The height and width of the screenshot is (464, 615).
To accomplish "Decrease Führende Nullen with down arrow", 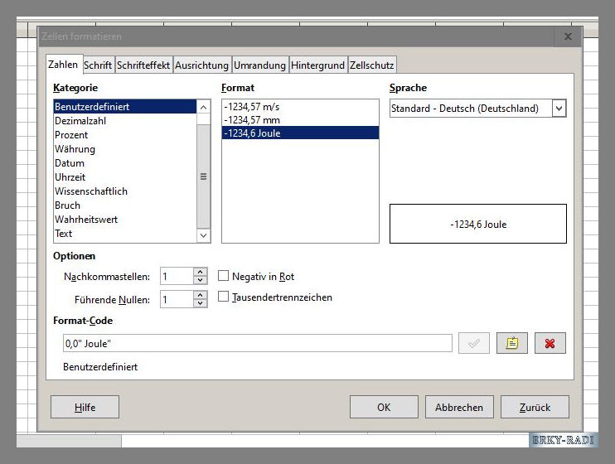I will tap(201, 303).
